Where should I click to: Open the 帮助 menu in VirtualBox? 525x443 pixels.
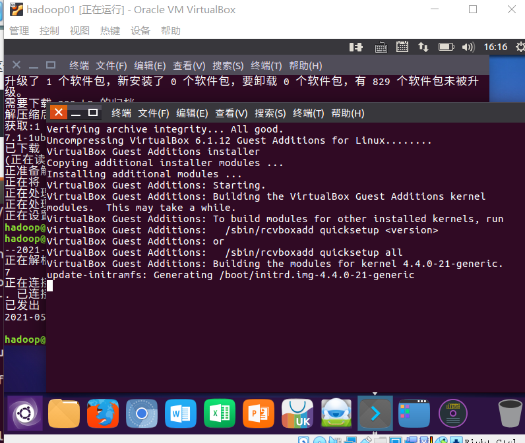click(x=171, y=31)
